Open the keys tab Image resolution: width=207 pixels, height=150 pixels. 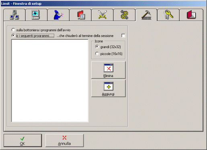[168, 15]
